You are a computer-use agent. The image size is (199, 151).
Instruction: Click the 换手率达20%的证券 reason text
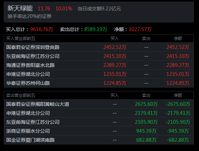pyautogui.click(x=29, y=16)
